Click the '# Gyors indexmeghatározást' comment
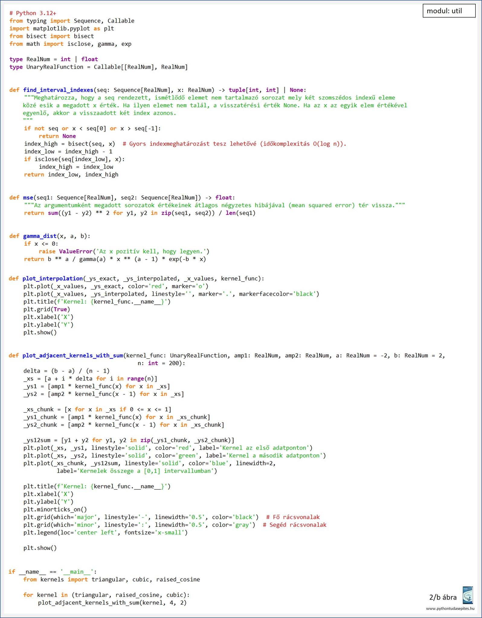This screenshot has width=482, height=618. tap(234, 144)
